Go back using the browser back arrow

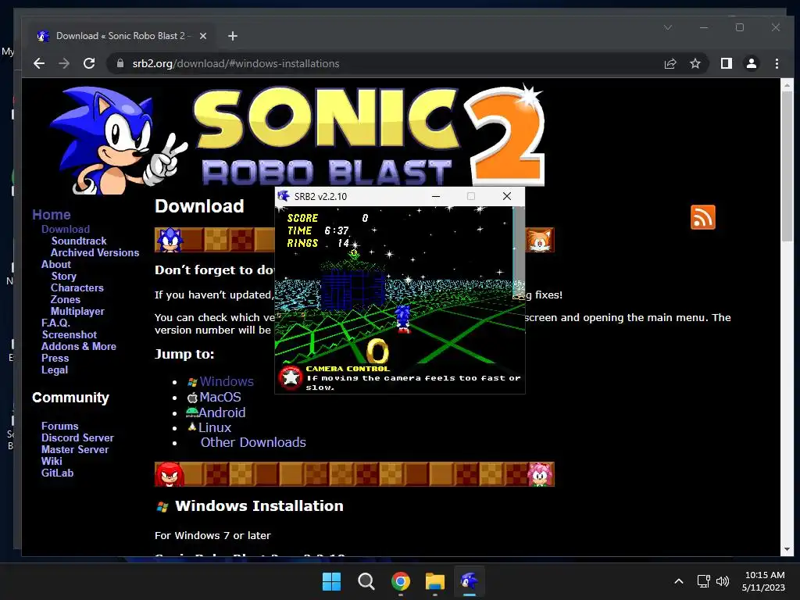(x=39, y=63)
